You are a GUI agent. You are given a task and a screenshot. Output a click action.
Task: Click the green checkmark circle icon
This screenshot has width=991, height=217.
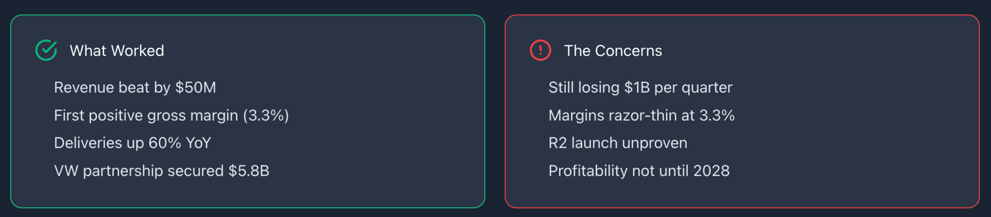46,50
